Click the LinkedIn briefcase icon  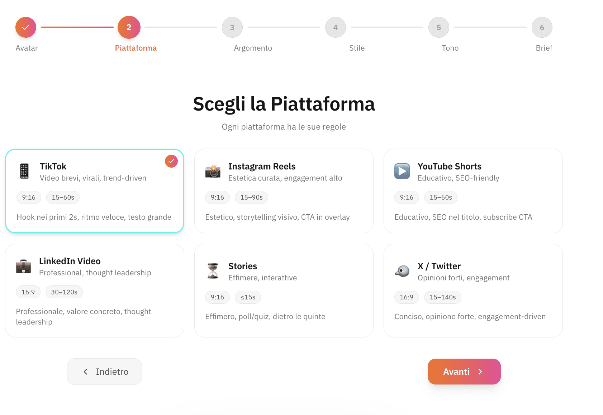coord(24,266)
